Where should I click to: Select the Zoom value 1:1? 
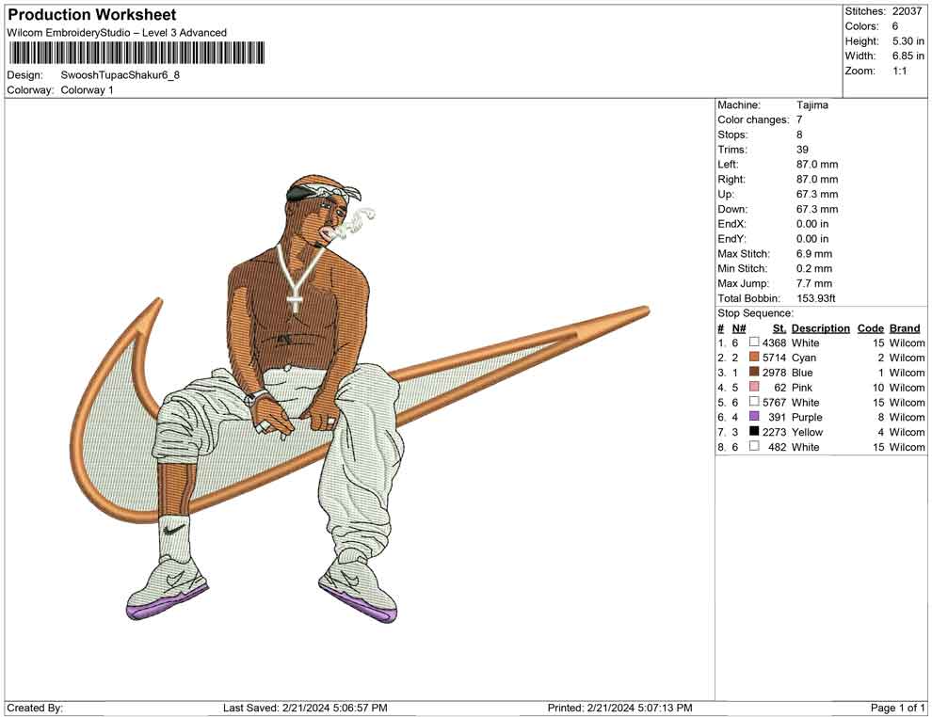[x=900, y=71]
